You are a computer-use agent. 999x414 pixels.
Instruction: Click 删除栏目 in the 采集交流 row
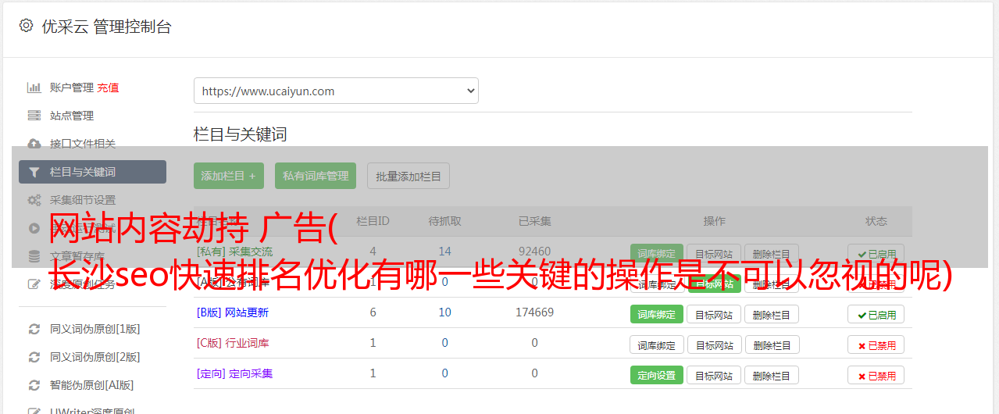pos(772,254)
